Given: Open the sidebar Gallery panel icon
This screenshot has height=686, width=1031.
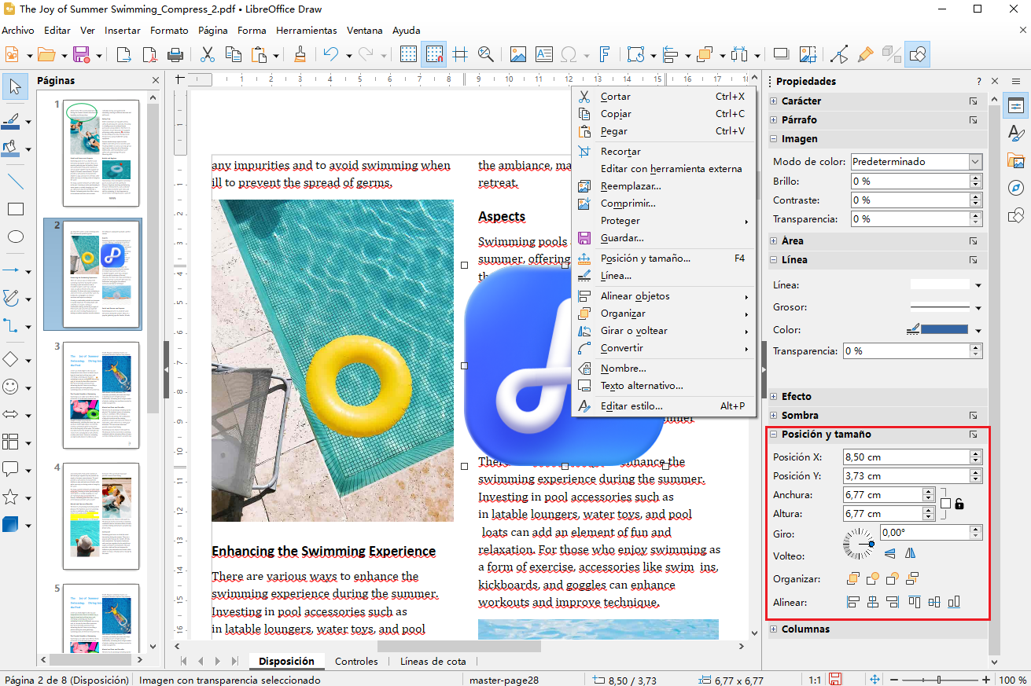Looking at the screenshot, I should 1016,160.
